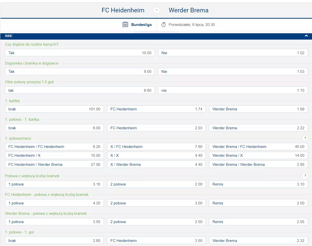Choose Werder Brema at 2.32 for first-half goal
This screenshot has width=312, height=246.
point(258,240)
